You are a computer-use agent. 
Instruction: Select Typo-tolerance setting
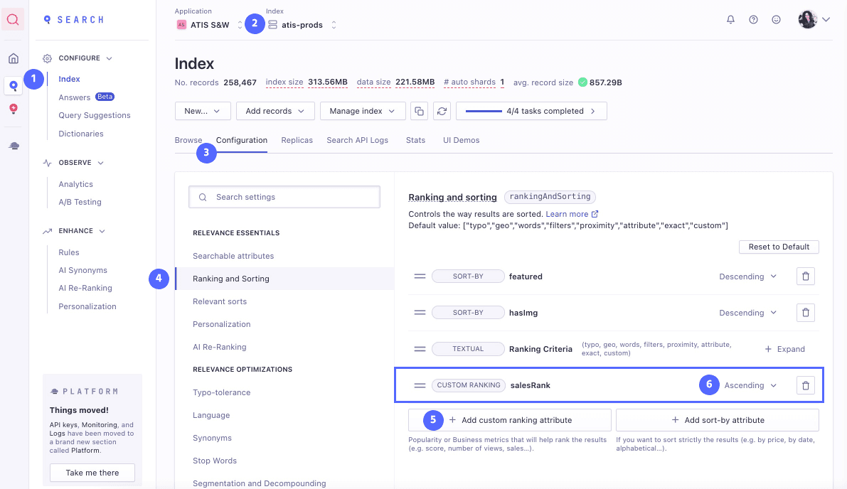pyautogui.click(x=221, y=392)
